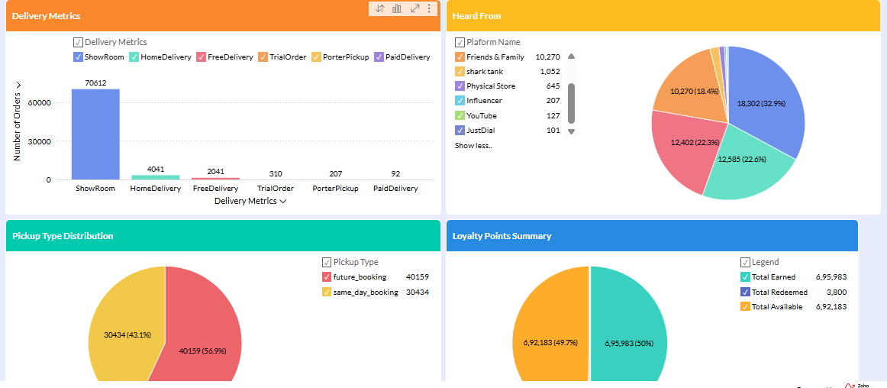Viewport: 887px width, 388px height.
Task: Open the sort options in Delivery Metrics header
Action: pos(380,8)
